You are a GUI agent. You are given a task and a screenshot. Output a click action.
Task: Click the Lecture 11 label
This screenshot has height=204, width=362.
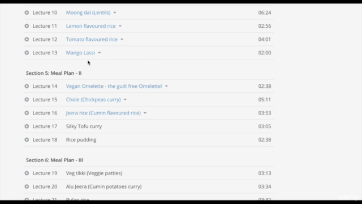point(45,26)
